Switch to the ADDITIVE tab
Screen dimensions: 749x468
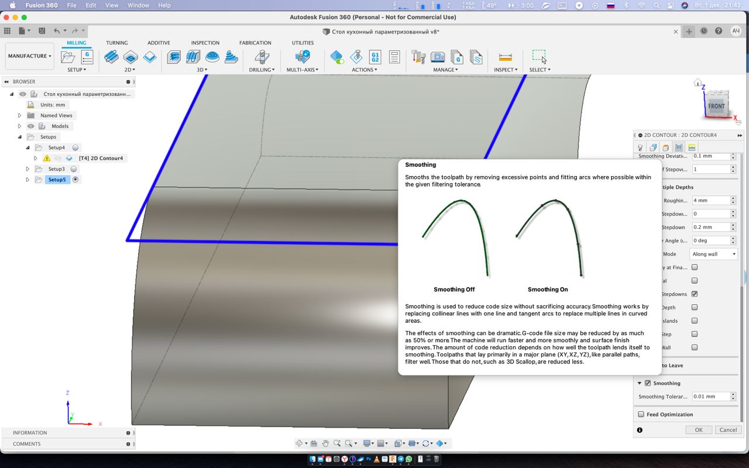[x=159, y=43]
